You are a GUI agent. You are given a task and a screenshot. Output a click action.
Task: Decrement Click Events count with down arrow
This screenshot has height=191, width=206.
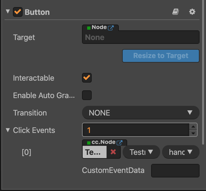(193, 133)
